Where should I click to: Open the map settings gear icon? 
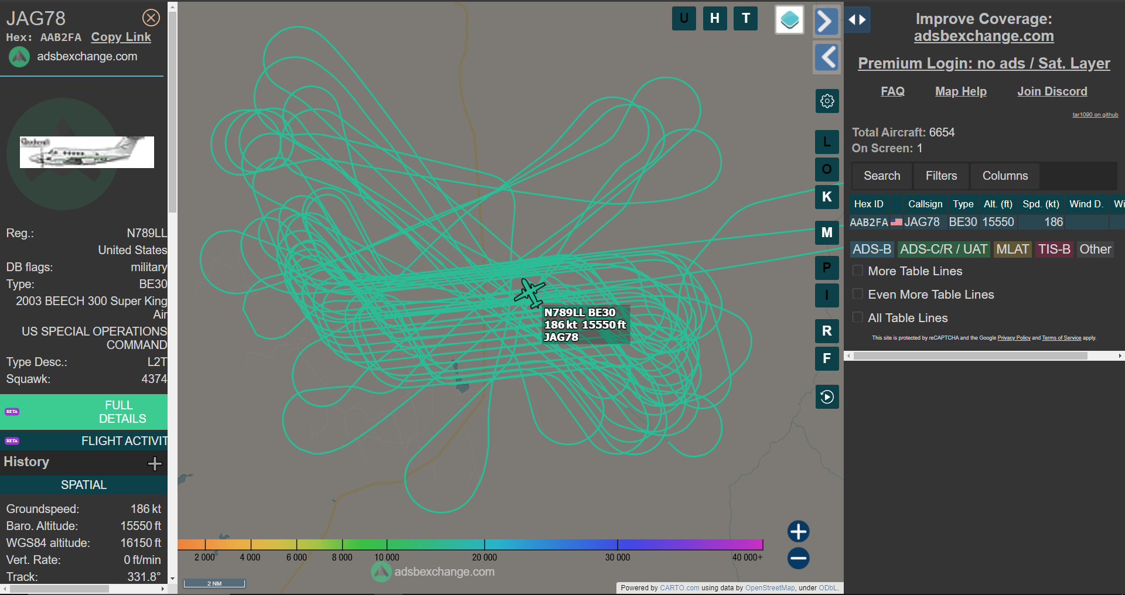click(x=827, y=101)
